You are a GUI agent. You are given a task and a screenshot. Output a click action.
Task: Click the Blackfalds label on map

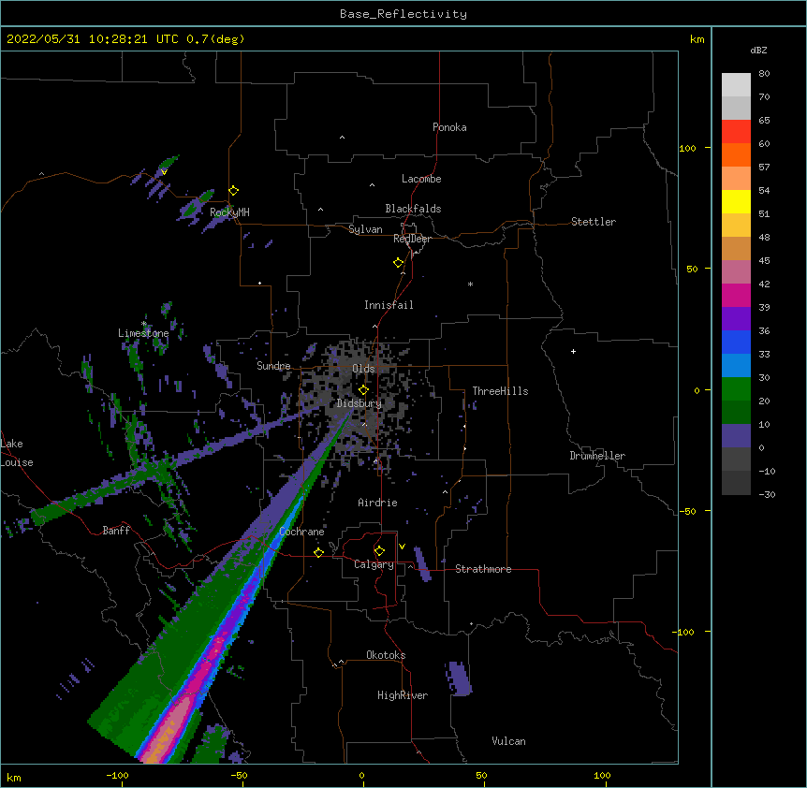tap(413, 209)
